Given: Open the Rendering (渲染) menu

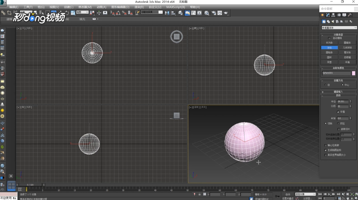Looking at the screenshot, I should 139,7.
